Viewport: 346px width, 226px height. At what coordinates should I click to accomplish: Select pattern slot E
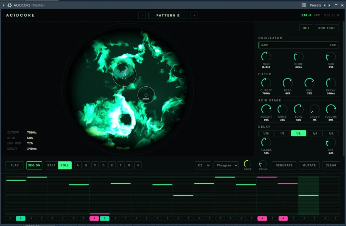(112, 165)
